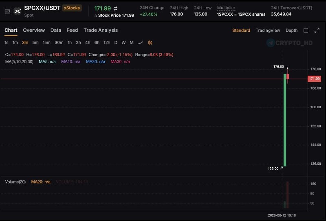Click the xStocks badge
Image resolution: width=326 pixels, height=221 pixels.
coord(72,8)
